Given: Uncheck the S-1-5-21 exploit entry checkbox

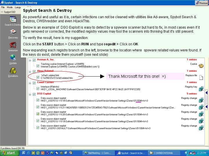Looking at the screenshot, I should pos(38,107).
